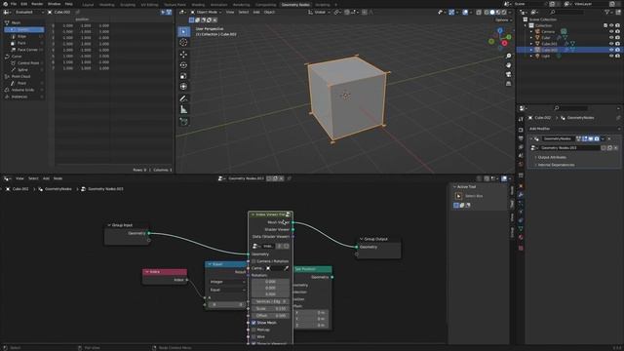This screenshot has height=351, width=624.
Task: Open the Integer data type dropdown in Equal node
Action: pyautogui.click(x=227, y=282)
